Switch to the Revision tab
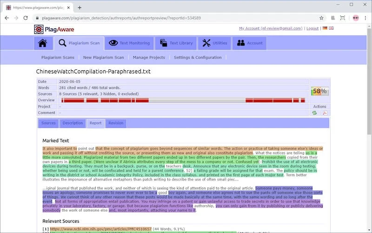Screen dimensions: 372x233 tap(116, 123)
